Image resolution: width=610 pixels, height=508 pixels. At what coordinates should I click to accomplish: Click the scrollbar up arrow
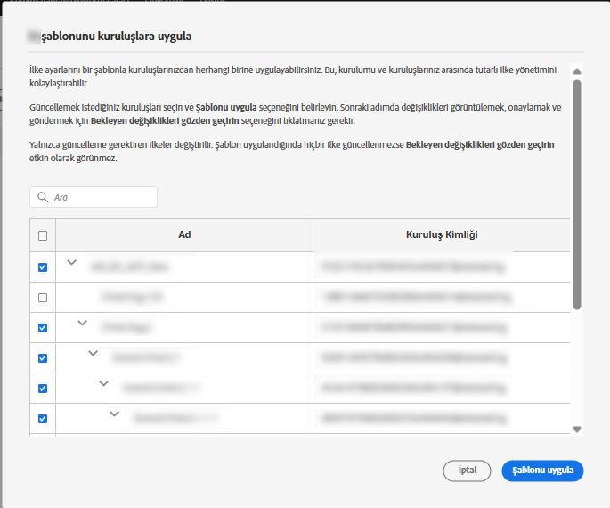(577, 71)
